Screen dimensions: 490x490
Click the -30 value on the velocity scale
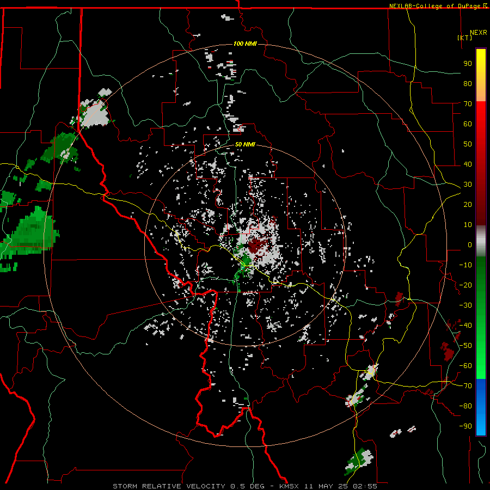click(465, 305)
